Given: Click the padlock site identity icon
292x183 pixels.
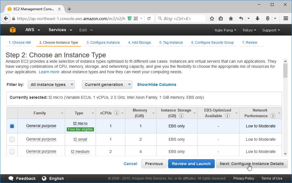Looking at the screenshot, I should coord(13,19).
